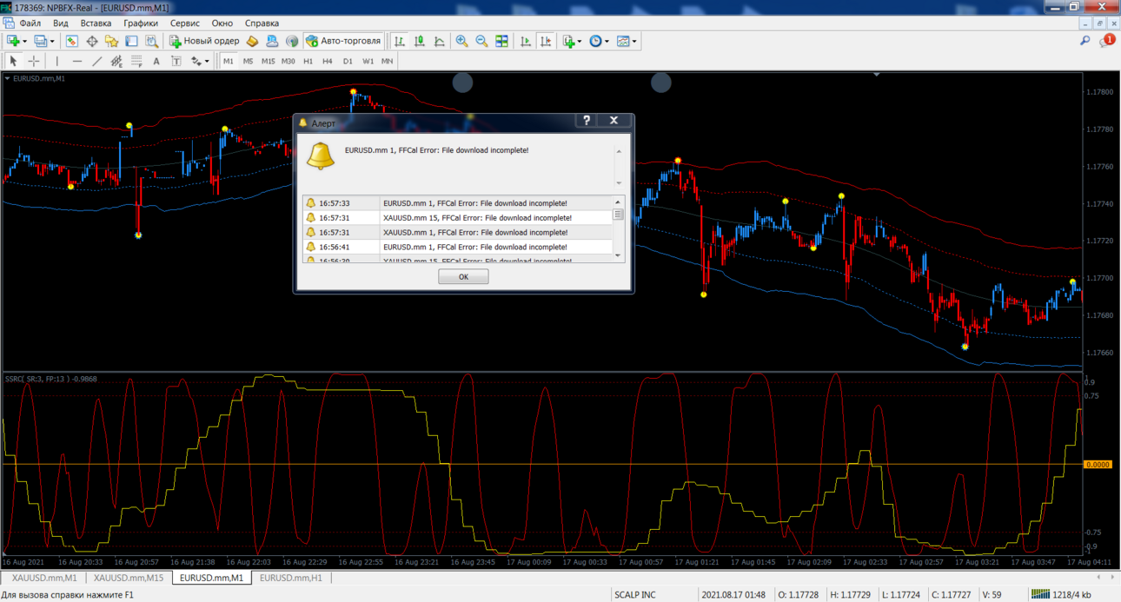Launch MetaEditor yellow book icon
Screen dimensions: 1121x602
click(252, 41)
